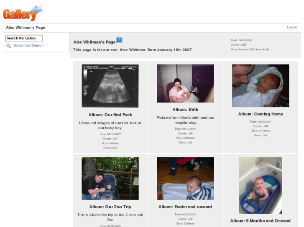304x227 pixels.
Task: Open the Login link
Action: click(292, 27)
